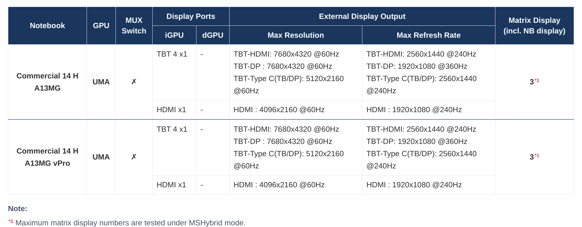This screenshot has width=582, height=227.
Task: Click HDMI : 1920x1080 @240Hz in vPro row
Action: [414, 185]
